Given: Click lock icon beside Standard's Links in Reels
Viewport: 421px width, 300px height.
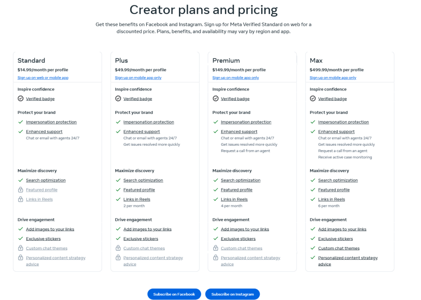Looking at the screenshot, I should pyautogui.click(x=21, y=199).
